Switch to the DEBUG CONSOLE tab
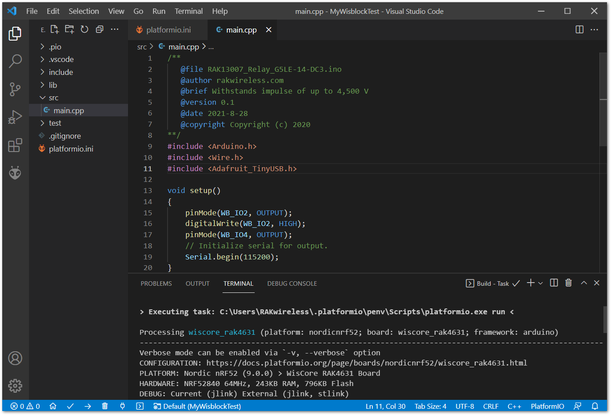611x415 pixels. pos(292,284)
